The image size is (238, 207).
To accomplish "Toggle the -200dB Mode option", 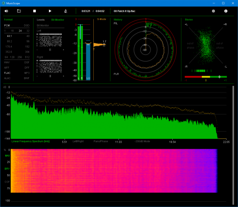I will pyautogui.click(x=142, y=141).
